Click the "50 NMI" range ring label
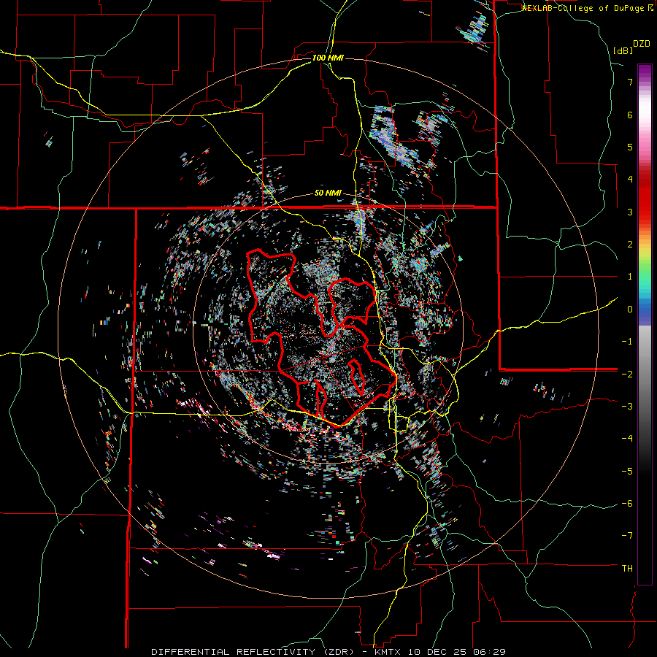Image resolution: width=657 pixels, height=657 pixels. click(x=328, y=193)
